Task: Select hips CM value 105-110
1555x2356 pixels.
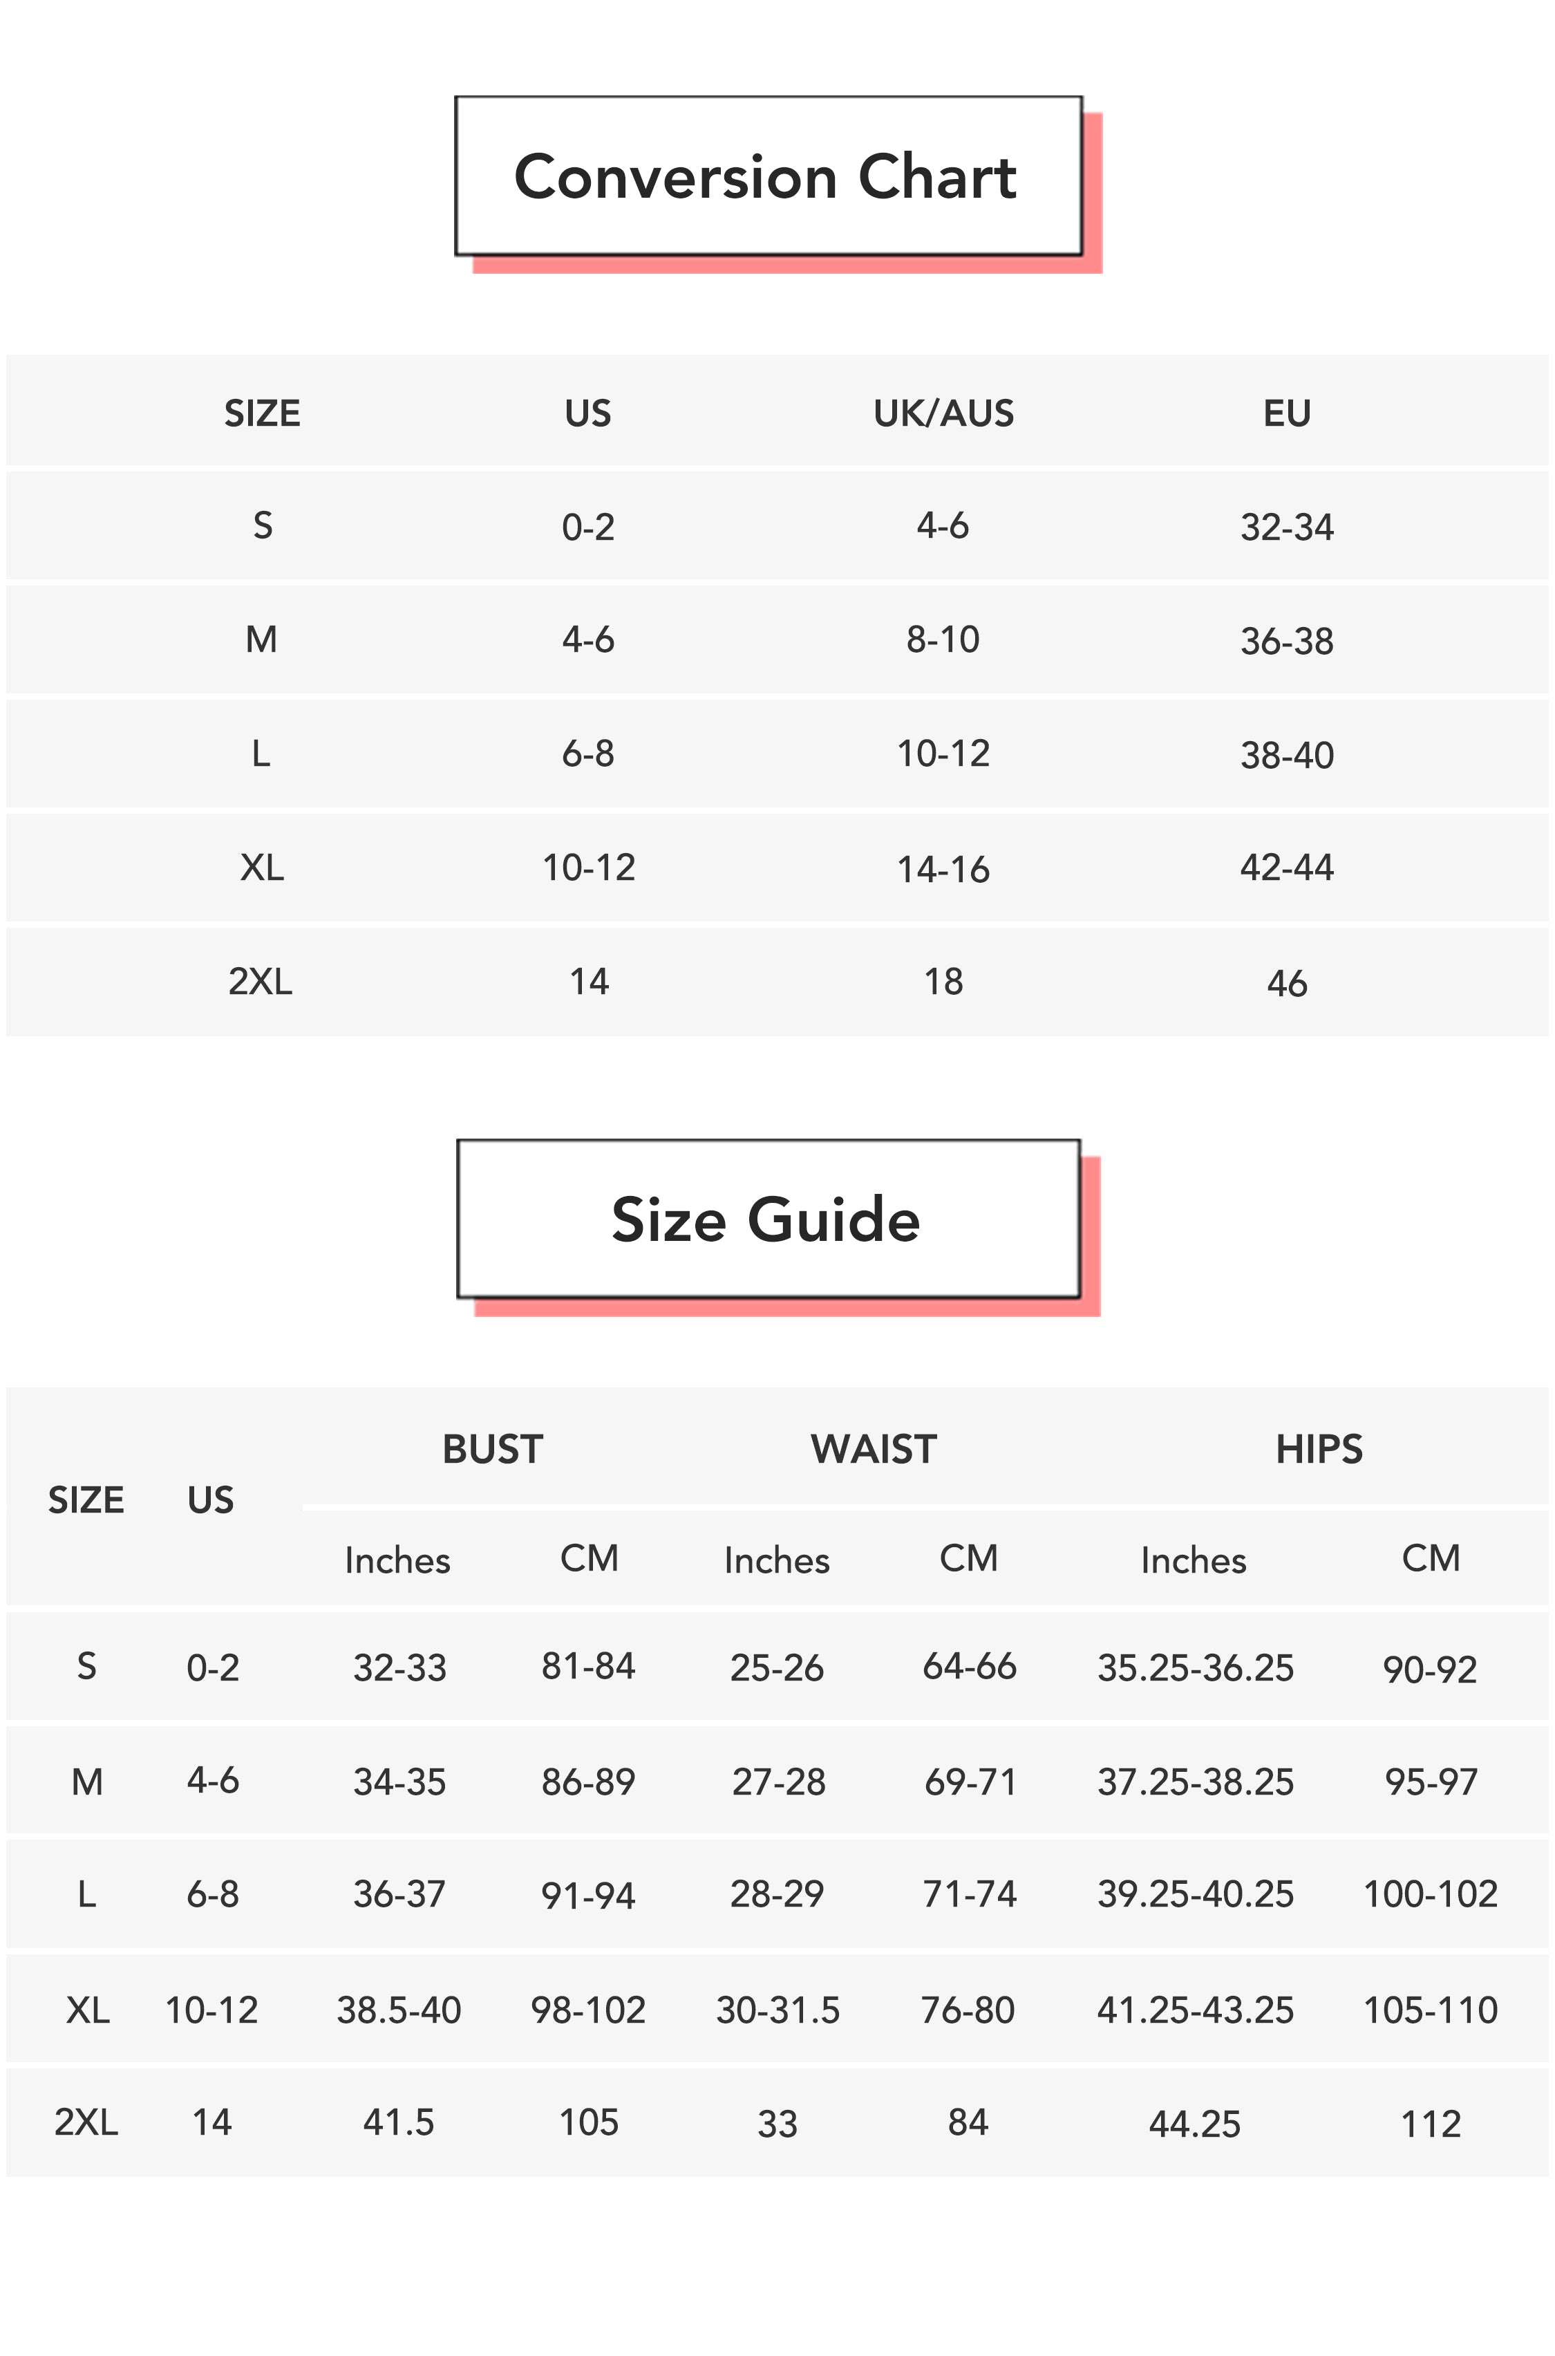Action: tap(1430, 2010)
